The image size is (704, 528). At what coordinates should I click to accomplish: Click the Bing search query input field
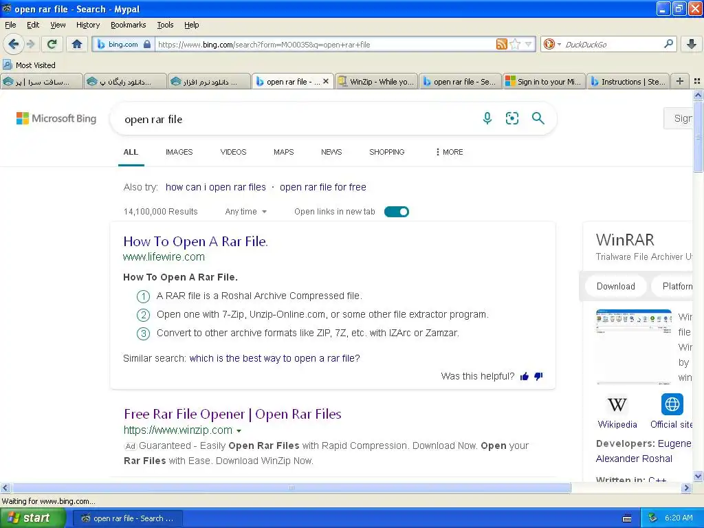tap(296, 119)
